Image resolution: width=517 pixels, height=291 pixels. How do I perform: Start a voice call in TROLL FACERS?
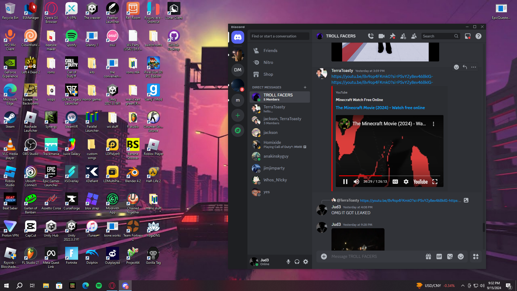[371, 36]
